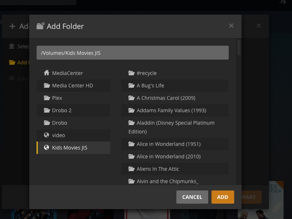Click the folder icon beside Aliens In The Attic
The image size is (292, 219).
pyautogui.click(x=131, y=169)
